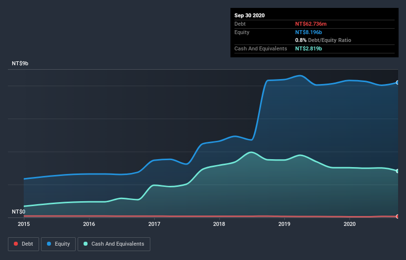The image size is (406, 260).
Task: Click the 2020 axis label
Action: click(350, 224)
